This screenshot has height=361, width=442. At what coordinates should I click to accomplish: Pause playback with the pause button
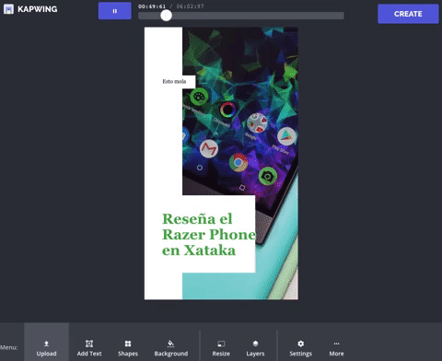click(115, 11)
